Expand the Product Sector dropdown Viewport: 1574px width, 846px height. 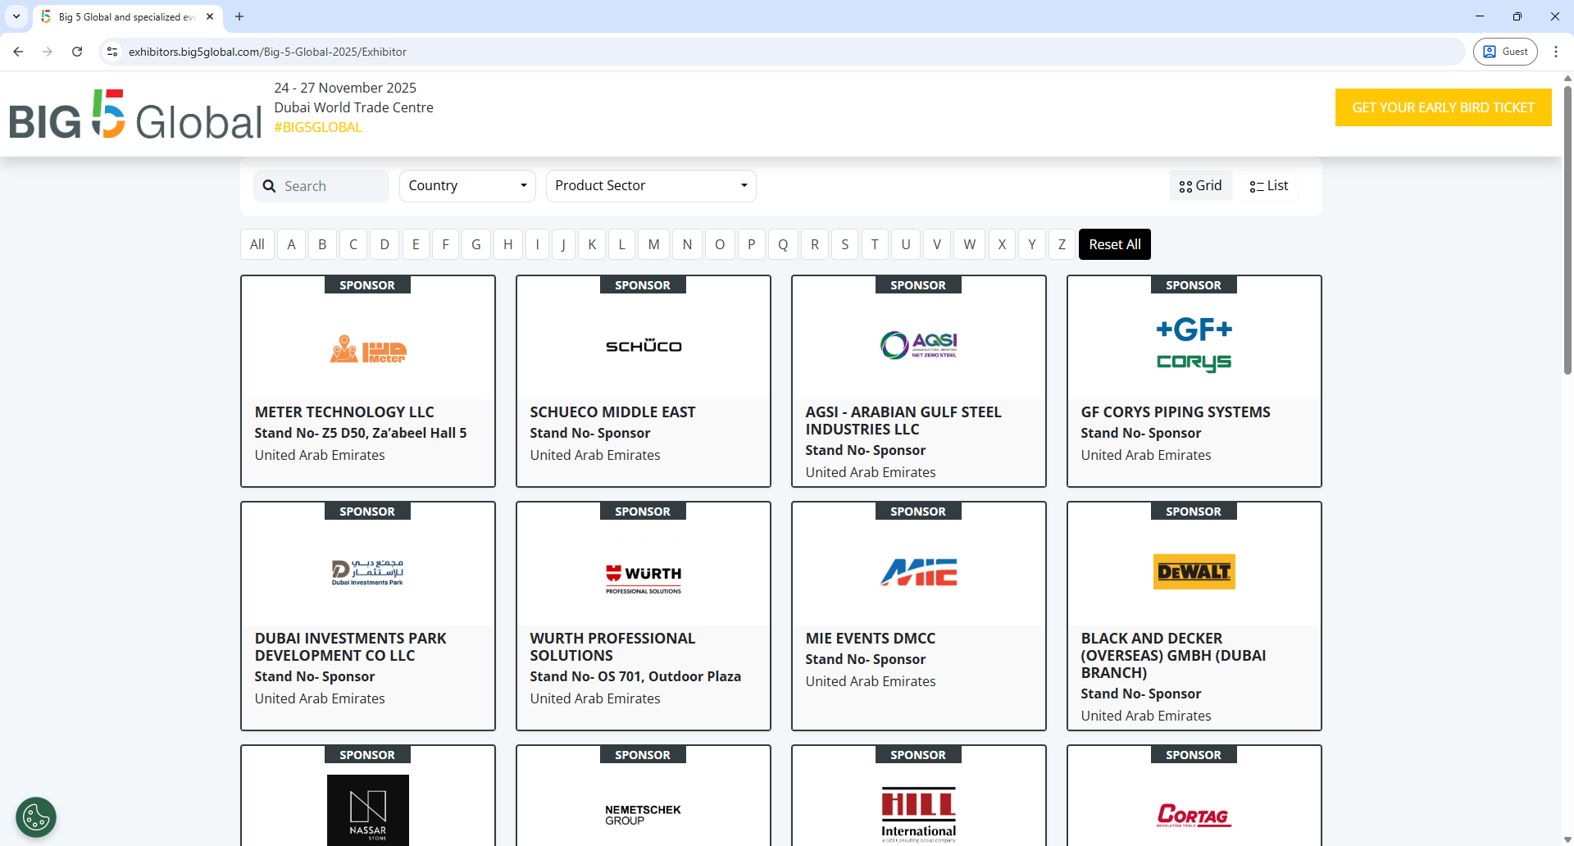pyautogui.click(x=651, y=185)
